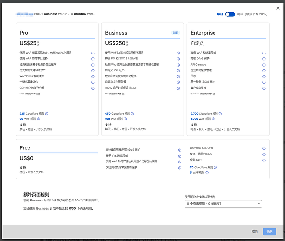Click '额外页面规则' section heading
This screenshot has width=285, height=241.
36,195
